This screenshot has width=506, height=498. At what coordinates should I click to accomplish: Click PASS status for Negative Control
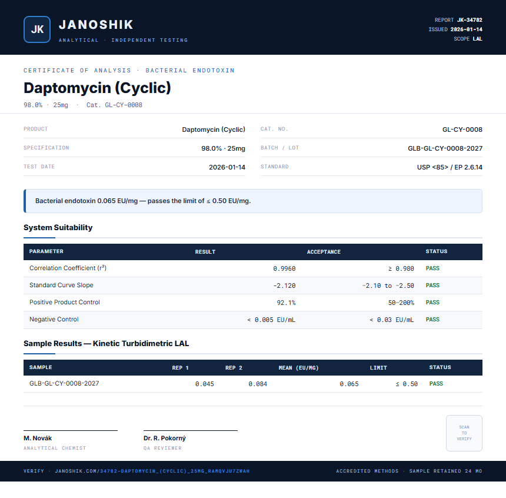point(432,320)
